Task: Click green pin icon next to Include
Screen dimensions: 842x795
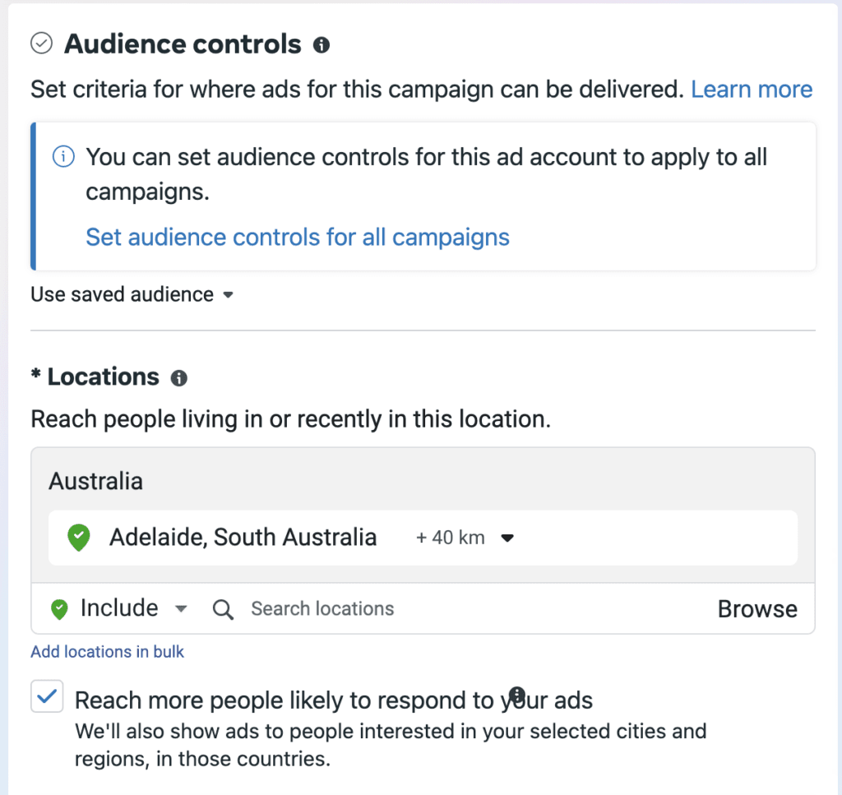Action: click(59, 609)
